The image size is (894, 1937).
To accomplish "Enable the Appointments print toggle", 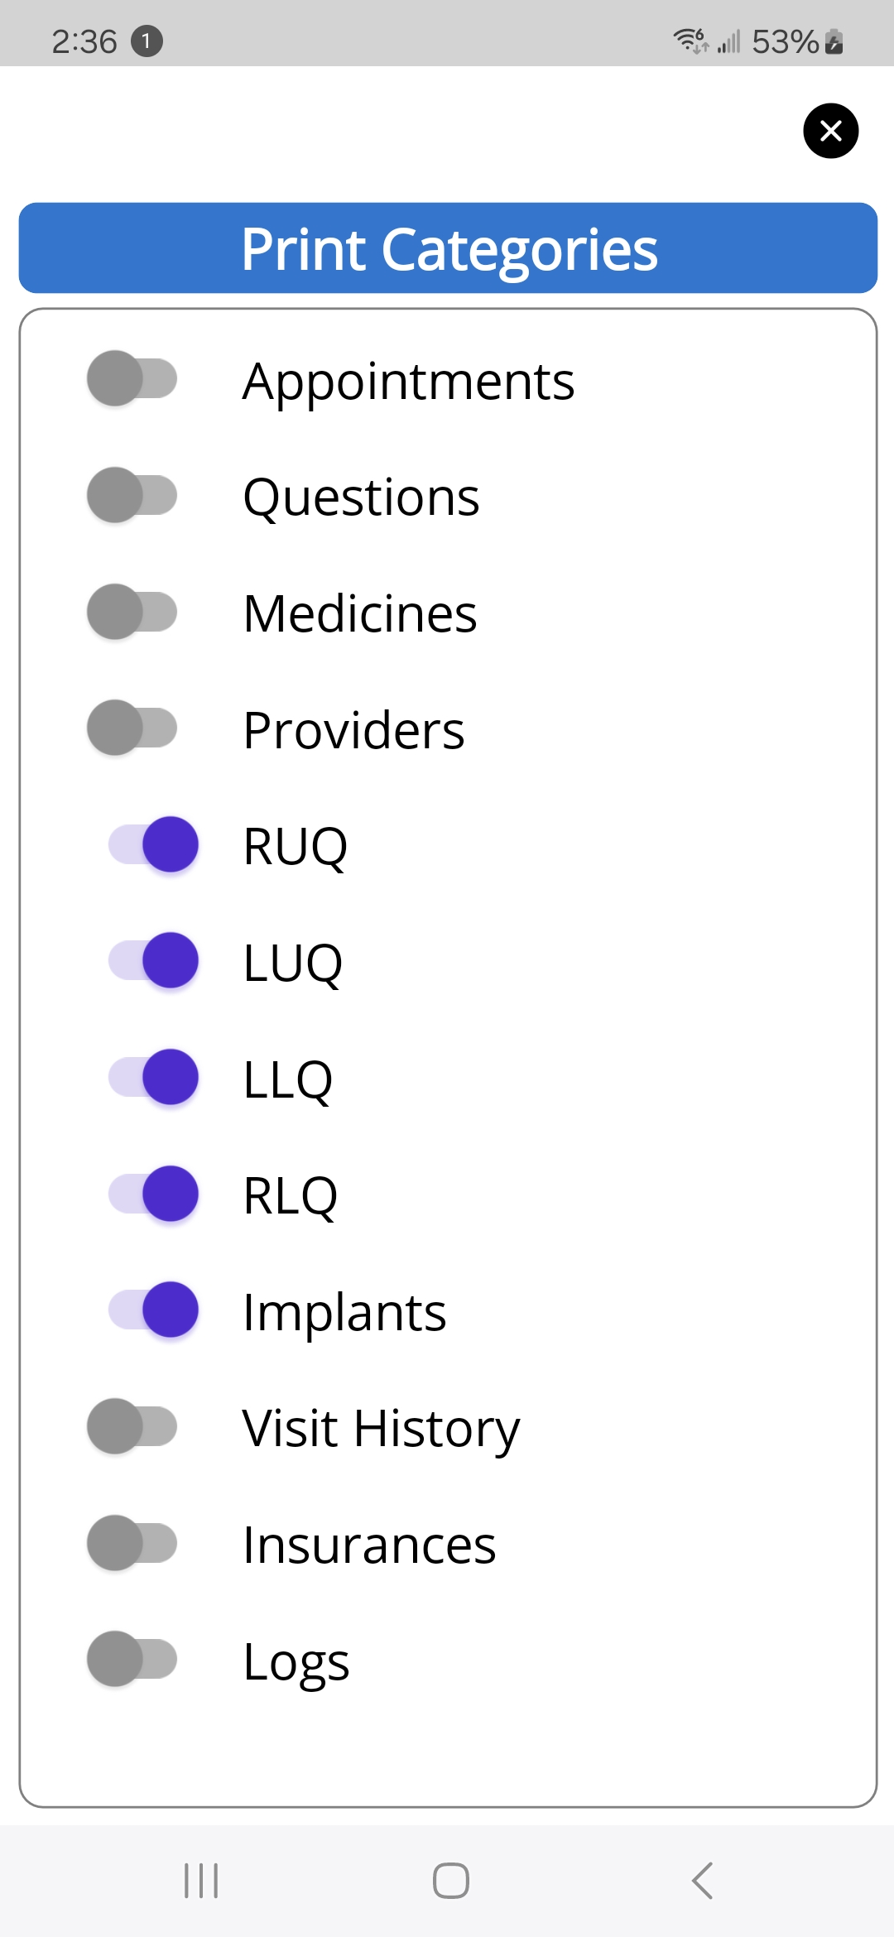I will [x=132, y=379].
